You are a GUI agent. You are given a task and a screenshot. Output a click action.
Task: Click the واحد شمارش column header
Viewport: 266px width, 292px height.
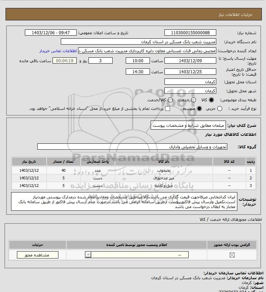click(x=98, y=161)
